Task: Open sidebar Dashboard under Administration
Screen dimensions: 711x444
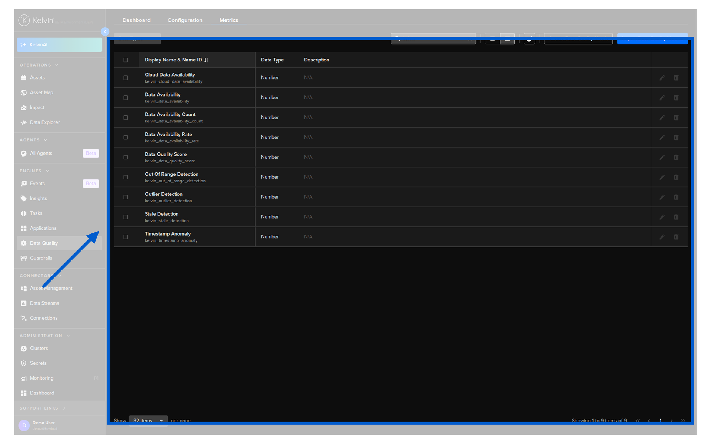Action: click(59, 393)
